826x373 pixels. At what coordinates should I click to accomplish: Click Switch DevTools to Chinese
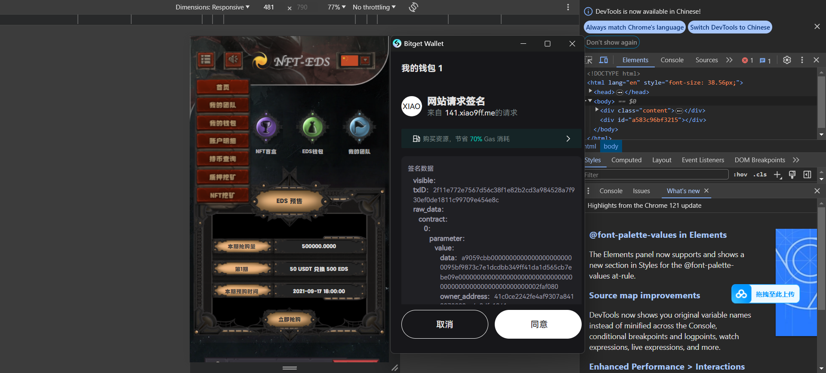(730, 27)
